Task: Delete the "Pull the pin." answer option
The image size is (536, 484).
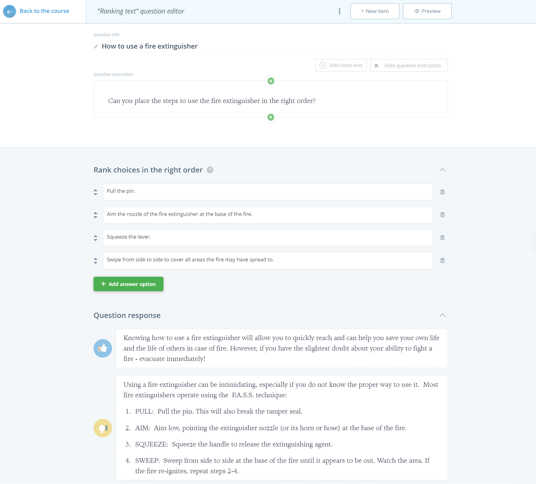Action: tap(442, 192)
